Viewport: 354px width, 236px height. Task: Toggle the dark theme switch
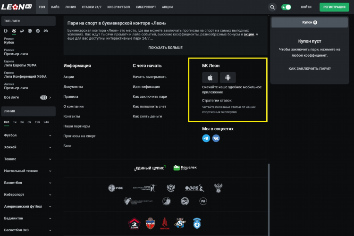286,7
